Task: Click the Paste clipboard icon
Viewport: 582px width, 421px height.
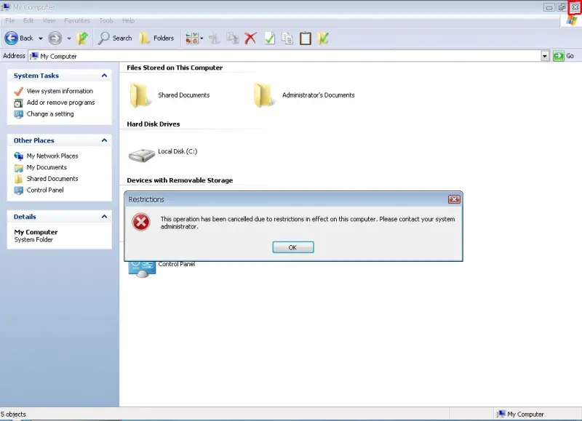Action: (x=305, y=39)
